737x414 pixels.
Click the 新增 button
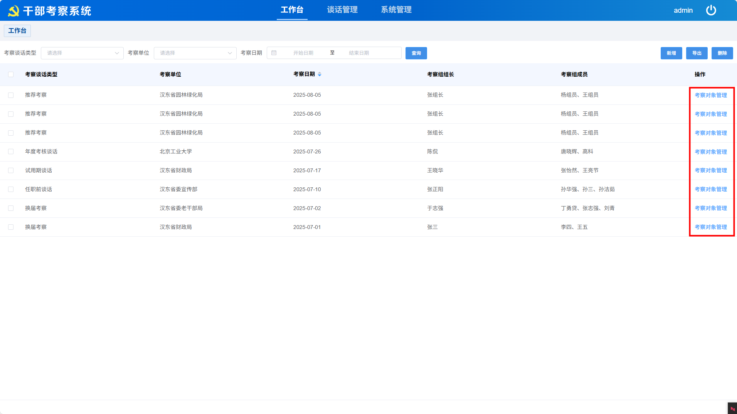point(671,53)
